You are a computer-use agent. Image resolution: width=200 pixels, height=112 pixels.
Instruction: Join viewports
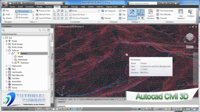pyautogui.click(x=122, y=18)
